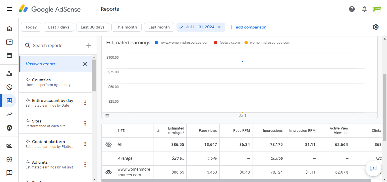Click the blue data point in chart
The image size is (387, 182).
tap(243, 62)
